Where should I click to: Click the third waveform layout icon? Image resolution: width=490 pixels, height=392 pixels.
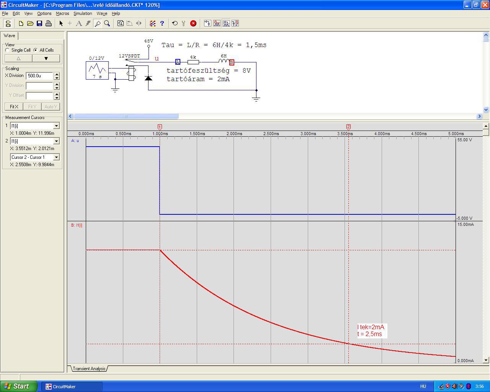pyautogui.click(x=226, y=23)
